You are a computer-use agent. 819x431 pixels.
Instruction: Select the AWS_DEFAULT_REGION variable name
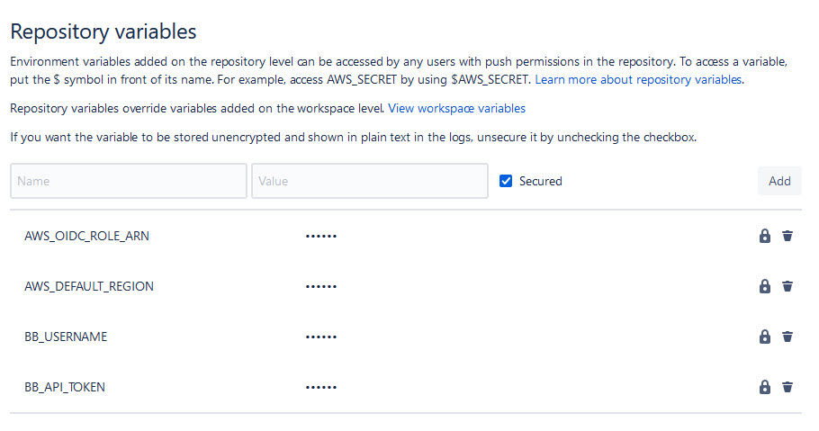click(89, 286)
